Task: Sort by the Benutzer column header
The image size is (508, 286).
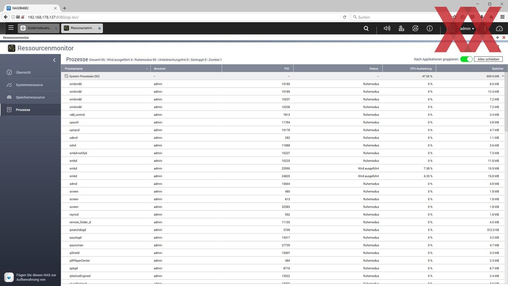Action: (x=186, y=68)
